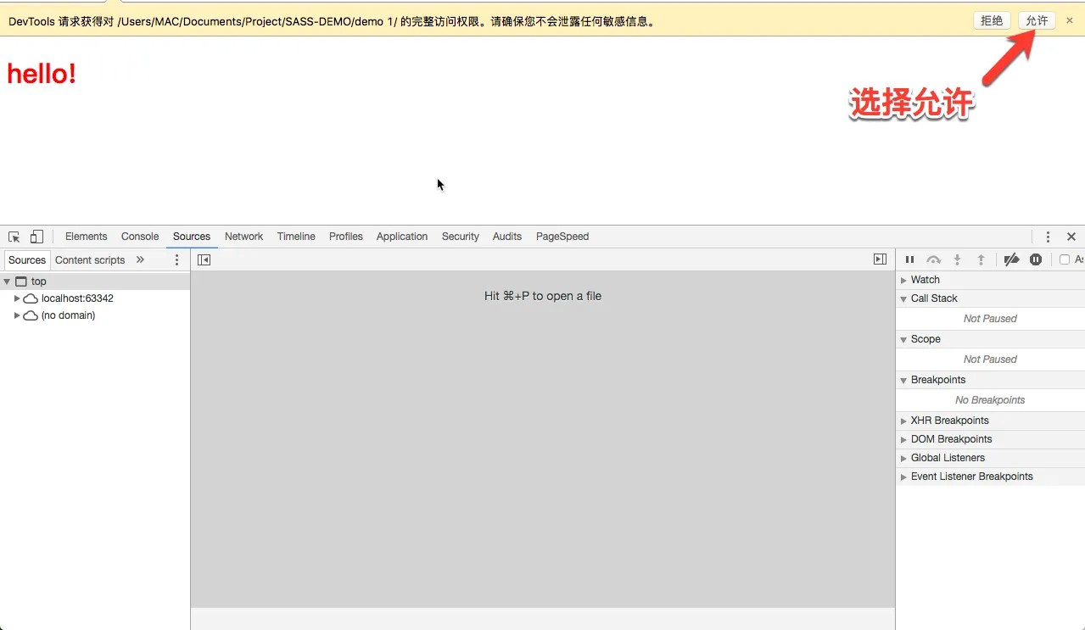Dismiss the DevTools permission infobar
This screenshot has width=1085, height=630.
click(1070, 21)
